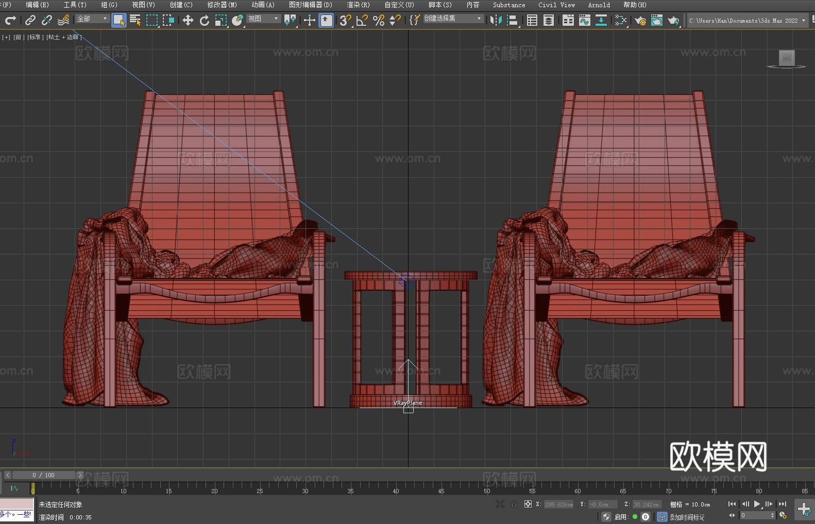The width and height of the screenshot is (815, 524).
Task: Activate the Select and Move tool
Action: coord(188,21)
